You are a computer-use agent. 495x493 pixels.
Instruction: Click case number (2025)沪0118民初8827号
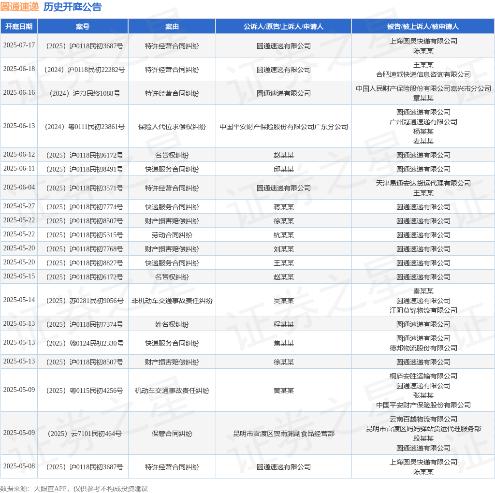(85, 263)
